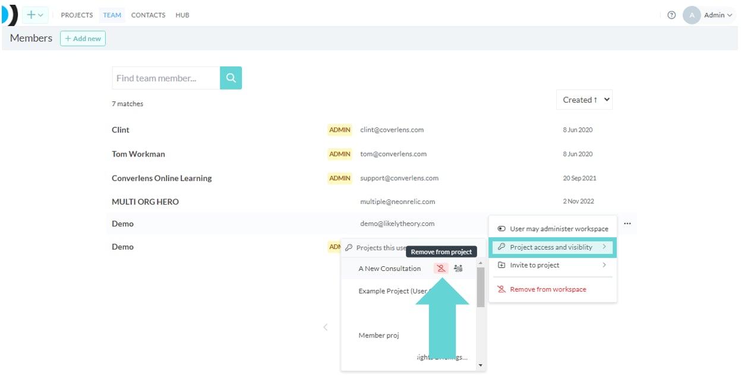Click the demo@likelytheory.com email

tap(397, 224)
